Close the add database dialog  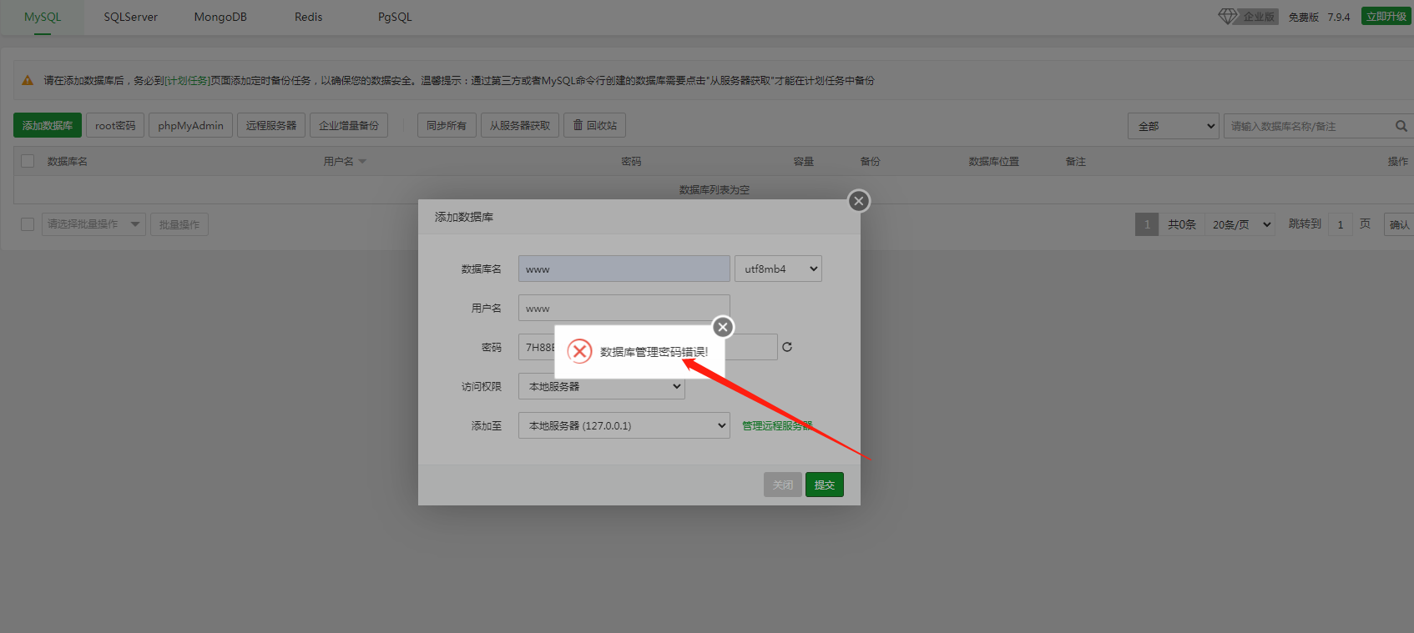point(858,201)
